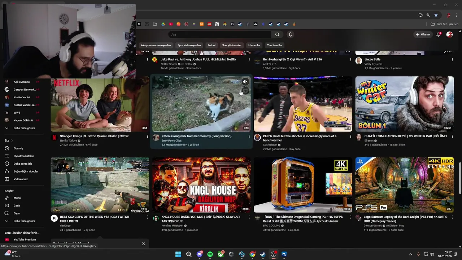
Task: Click the YouTube search field Ara
Action: (x=219, y=35)
